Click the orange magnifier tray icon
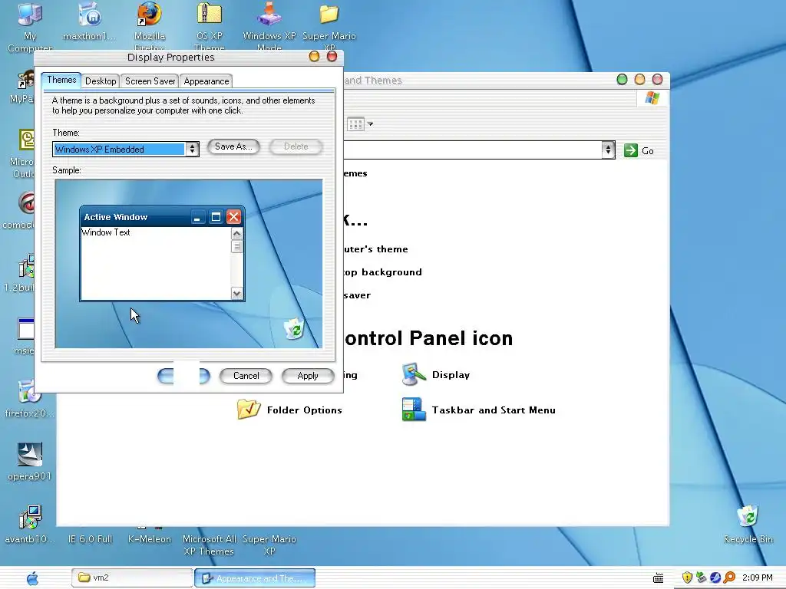The height and width of the screenshot is (589, 786). coord(729,577)
